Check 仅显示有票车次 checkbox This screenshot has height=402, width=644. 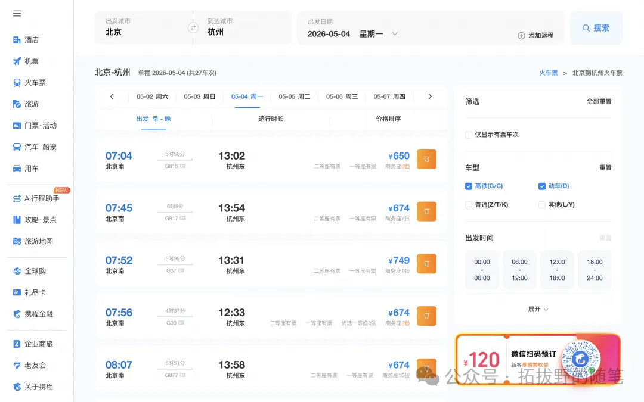[469, 135]
